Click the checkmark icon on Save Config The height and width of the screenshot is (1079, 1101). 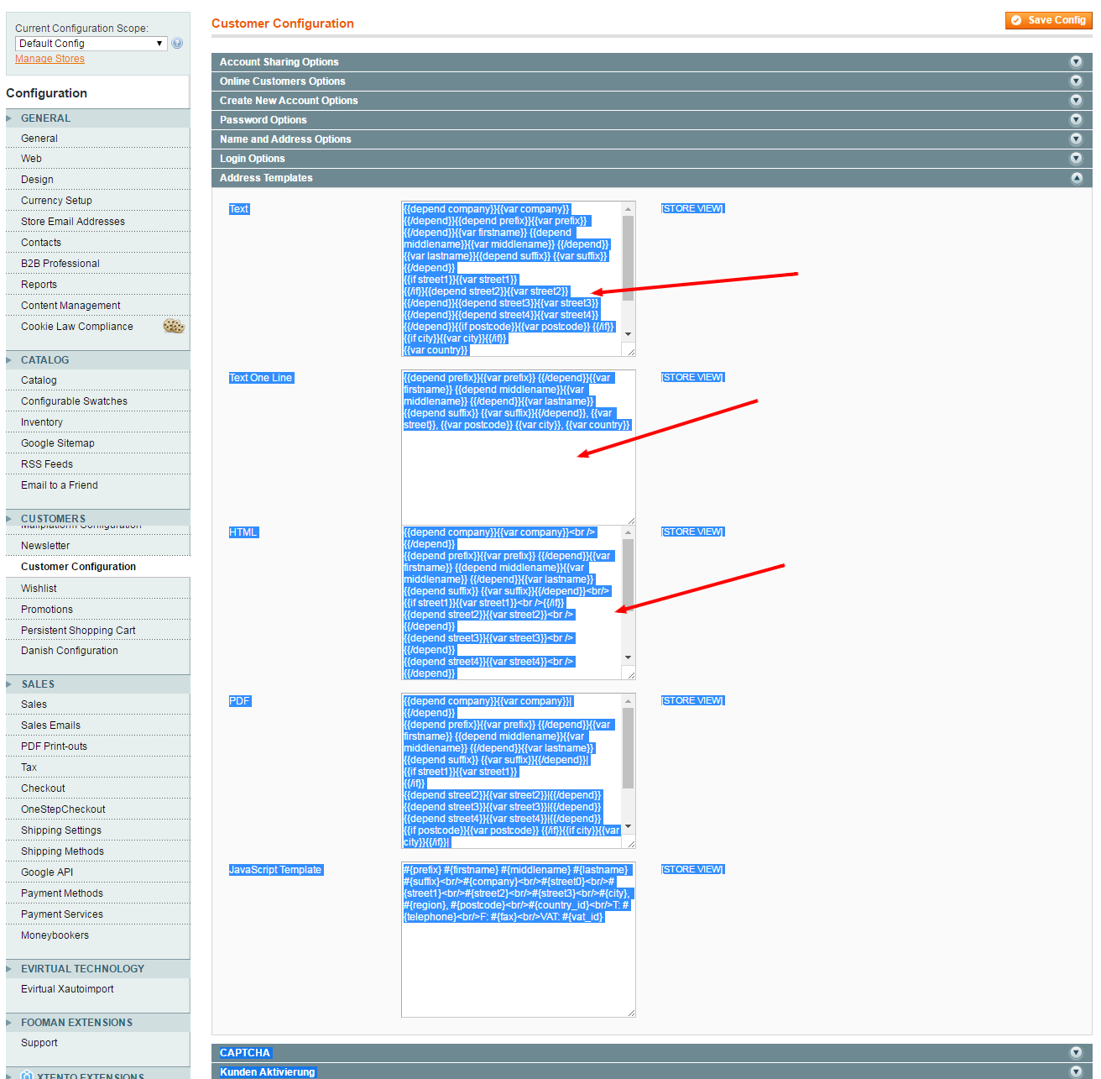(1015, 20)
